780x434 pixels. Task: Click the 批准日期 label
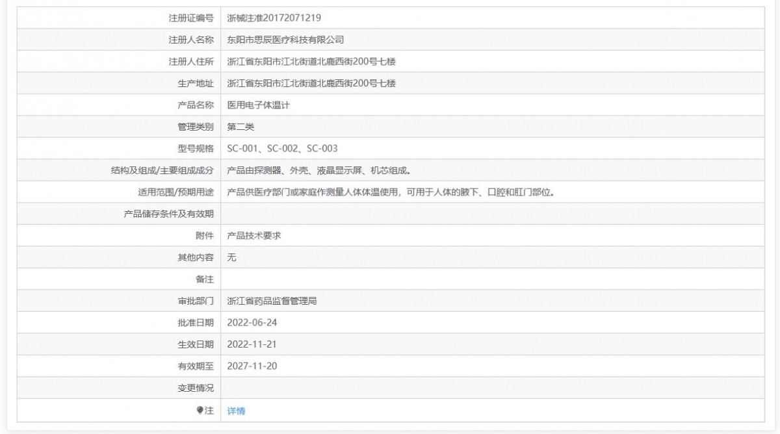196,323
